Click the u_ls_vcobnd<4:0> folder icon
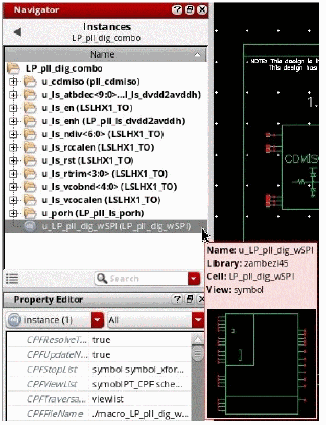This screenshot has width=326, height=425. tap(30, 187)
